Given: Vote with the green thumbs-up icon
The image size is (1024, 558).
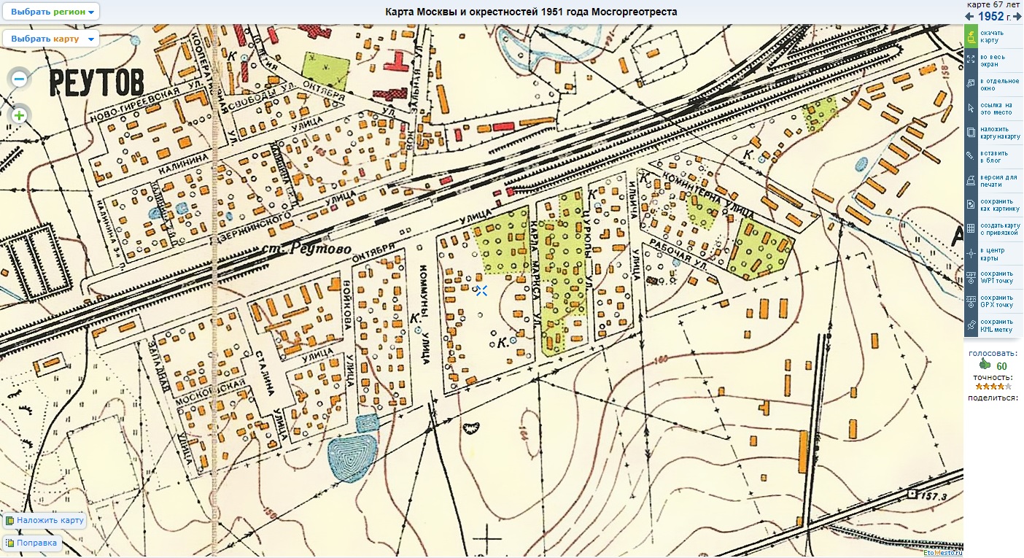Looking at the screenshot, I should coord(985,365).
